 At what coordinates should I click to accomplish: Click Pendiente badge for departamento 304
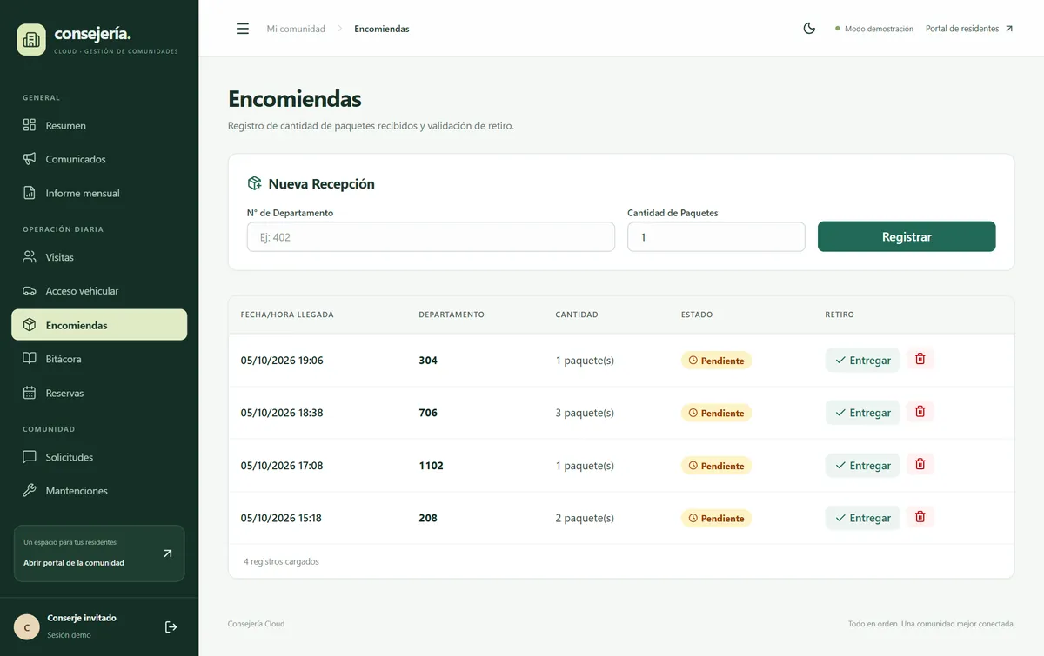(716, 361)
